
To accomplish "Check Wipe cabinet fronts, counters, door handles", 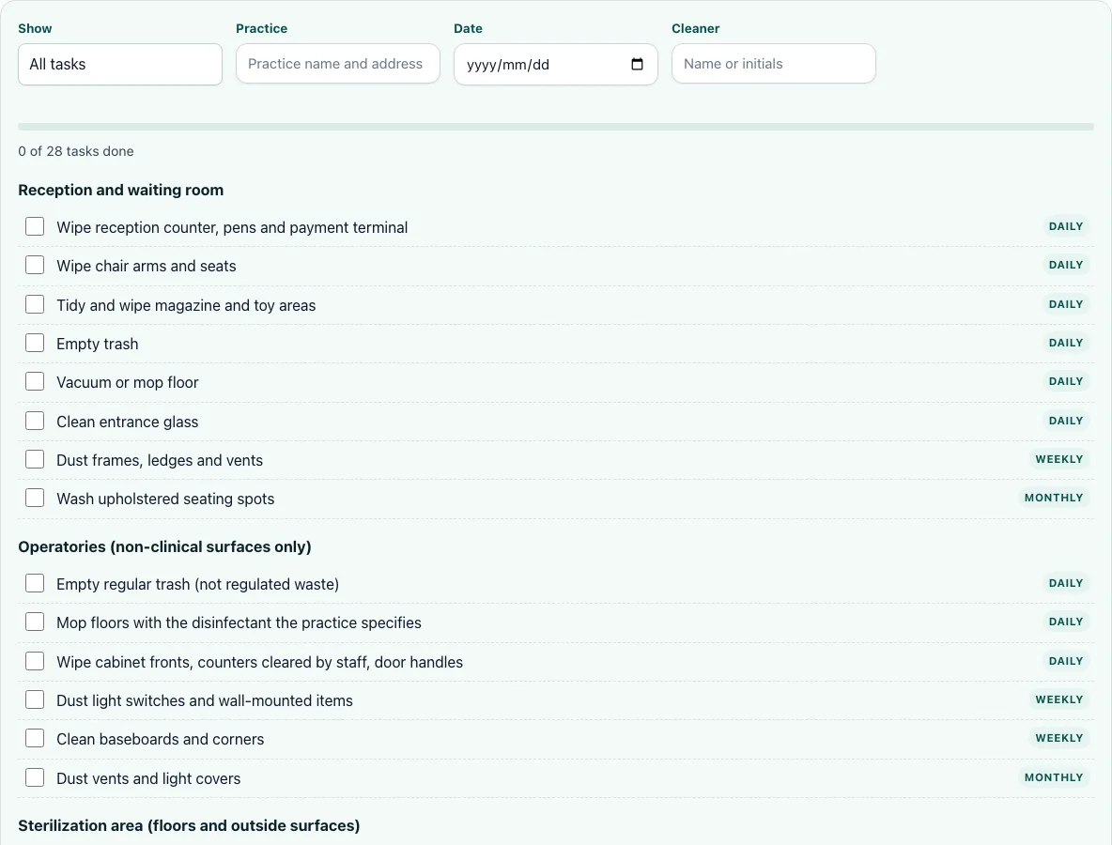I will (35, 661).
